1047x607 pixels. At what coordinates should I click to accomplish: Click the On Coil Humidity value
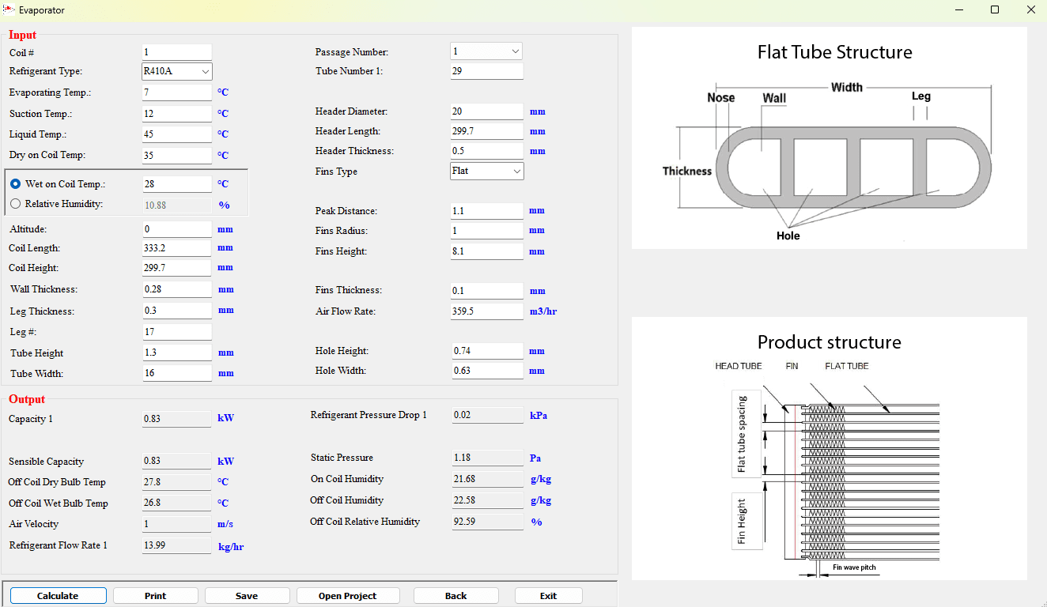tap(487, 479)
